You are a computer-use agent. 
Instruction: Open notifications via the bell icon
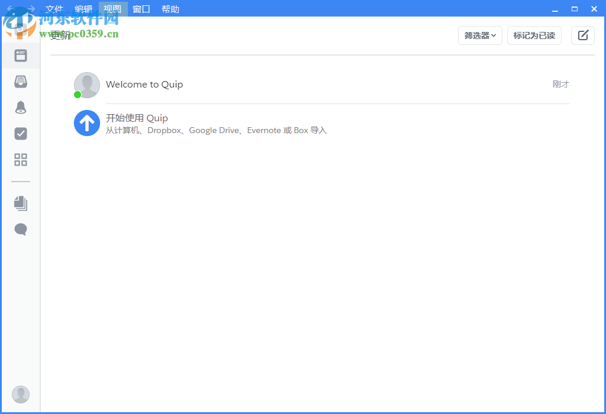[x=21, y=107]
